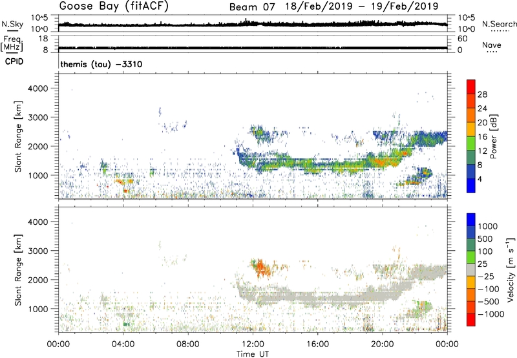Image resolution: width=517 pixels, height=358 pixels.
Task: Pick the red bottom segment of velocity colorbar
Action: 471,320
